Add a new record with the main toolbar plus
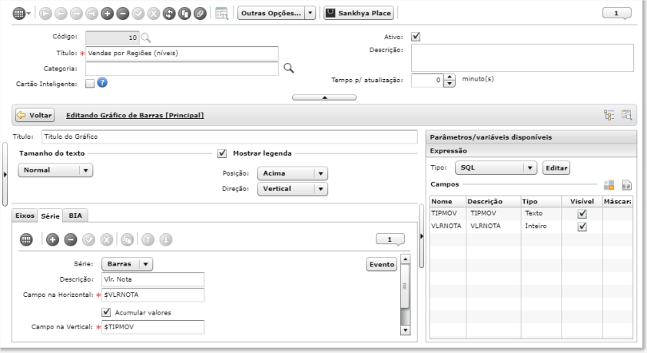 pyautogui.click(x=108, y=14)
